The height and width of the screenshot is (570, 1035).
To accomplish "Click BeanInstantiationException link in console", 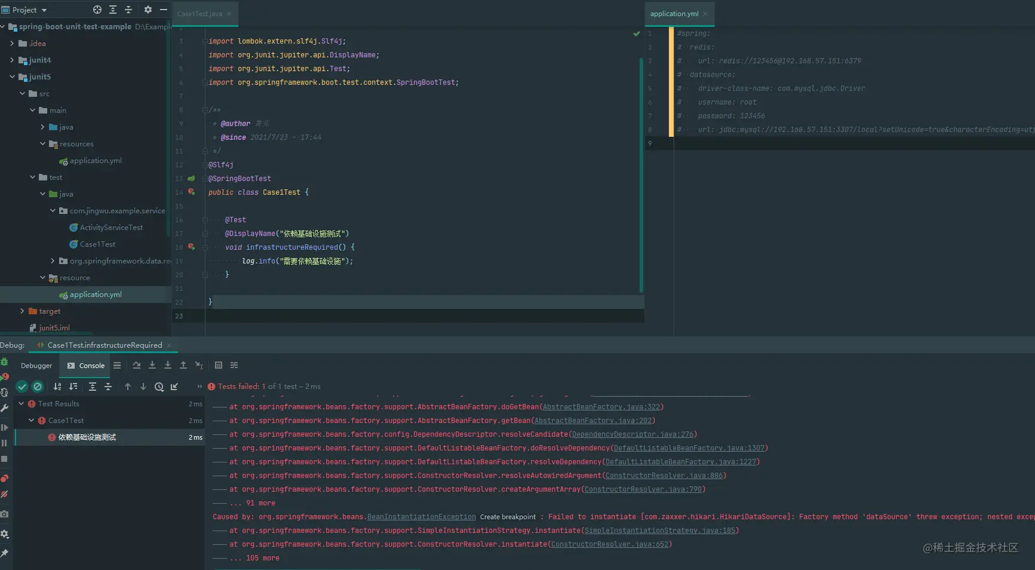I will [x=422, y=517].
